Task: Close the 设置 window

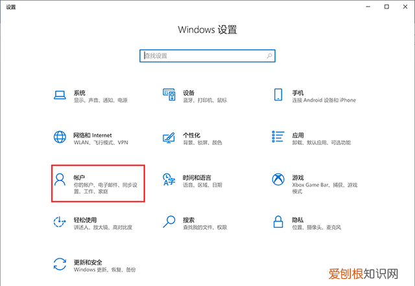Action: coord(405,6)
